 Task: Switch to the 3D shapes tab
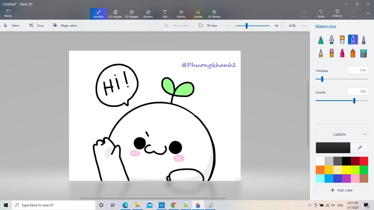[x=131, y=13]
